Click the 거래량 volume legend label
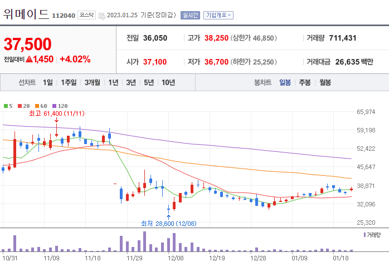 372,235
